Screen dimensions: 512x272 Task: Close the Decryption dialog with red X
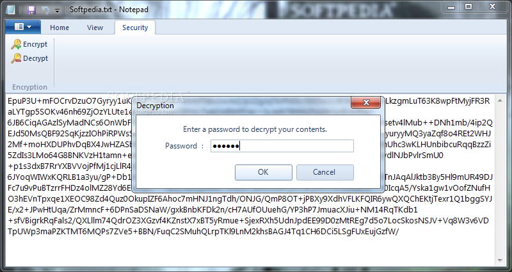[x=365, y=102]
